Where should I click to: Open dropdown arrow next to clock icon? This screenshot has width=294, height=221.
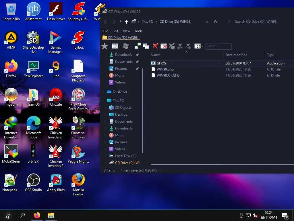[120, 46]
